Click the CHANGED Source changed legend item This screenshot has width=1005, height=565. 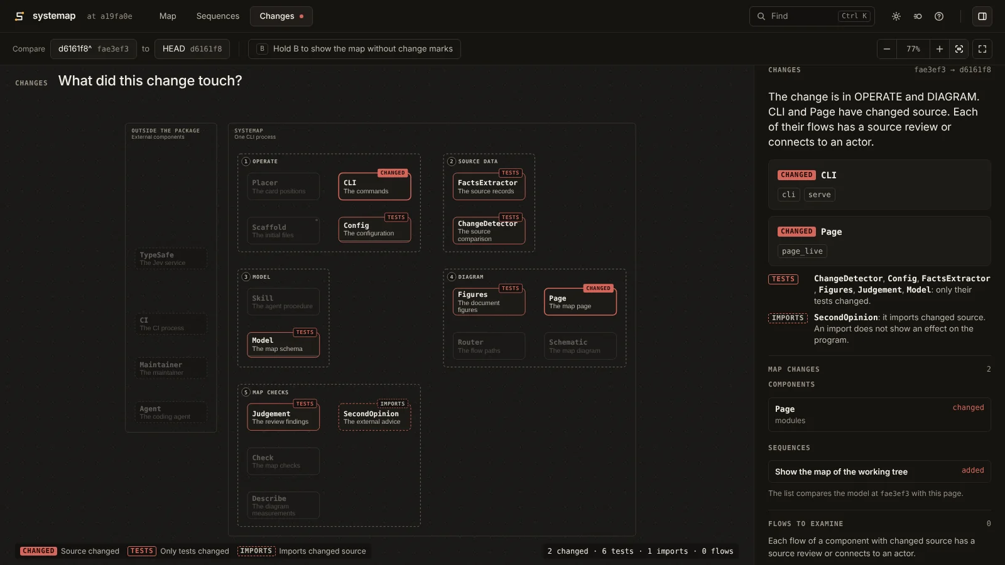pos(70,551)
